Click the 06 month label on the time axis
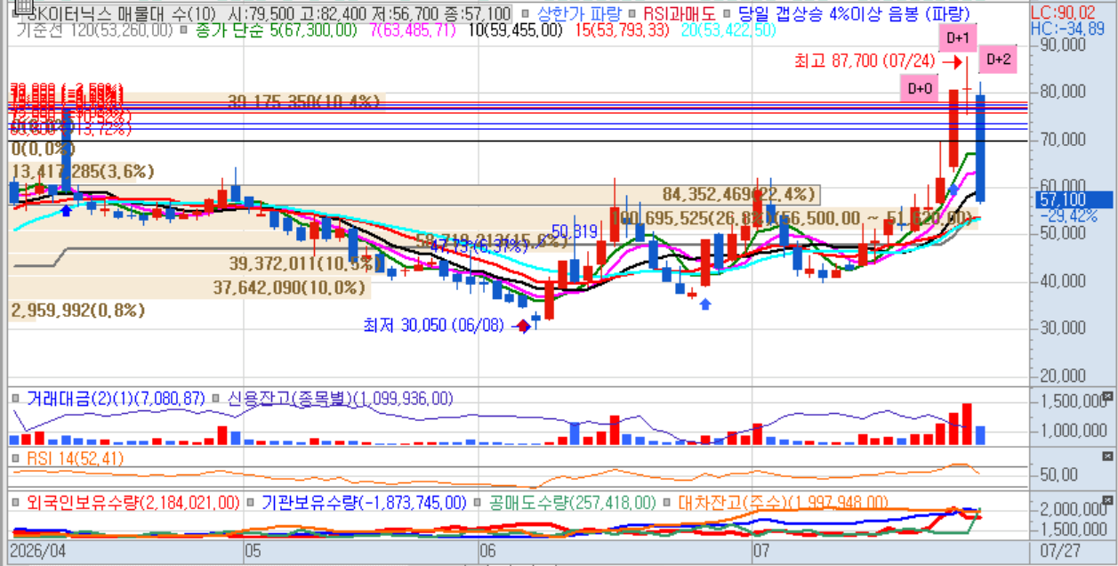This screenshot has width=1118, height=566. click(487, 551)
